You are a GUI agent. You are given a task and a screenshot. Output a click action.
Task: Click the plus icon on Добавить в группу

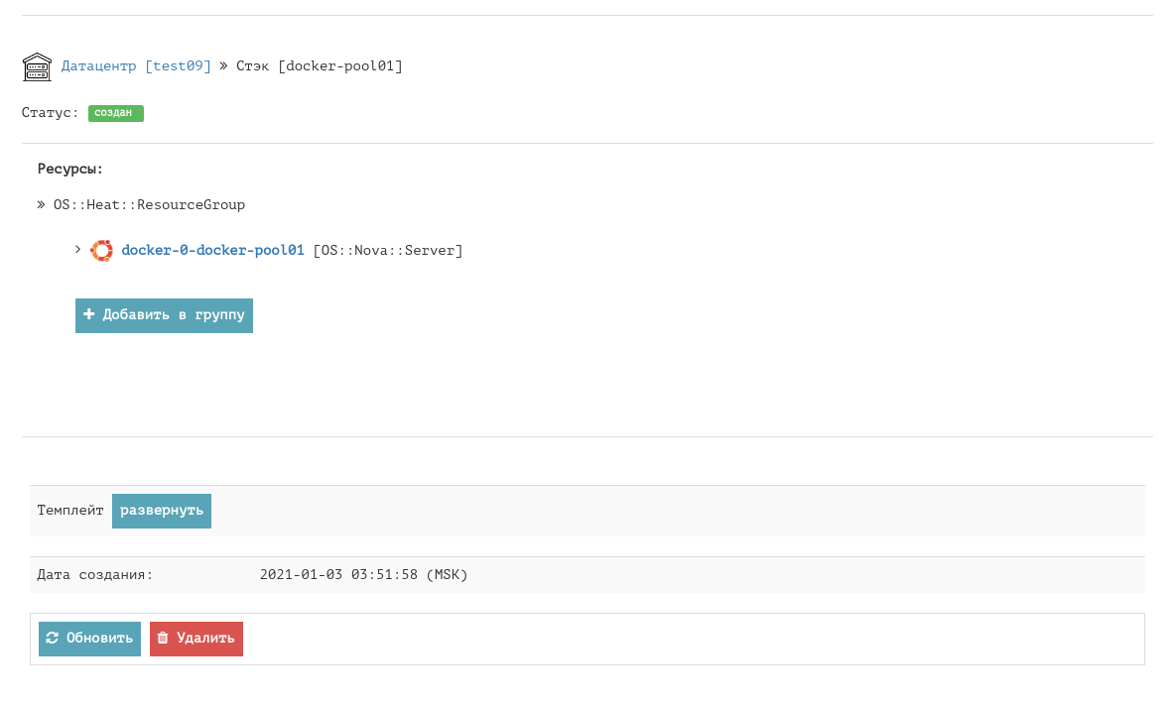pos(89,315)
